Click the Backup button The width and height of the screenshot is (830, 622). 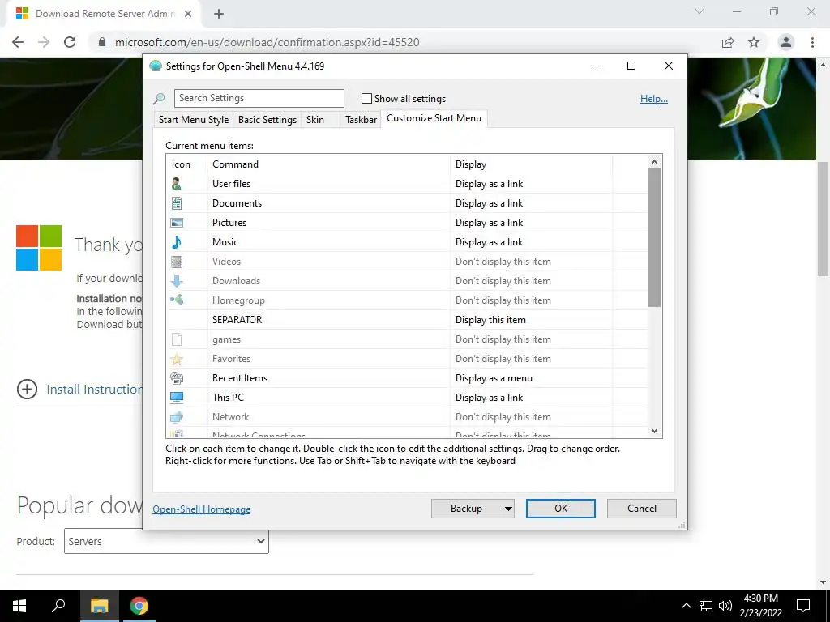click(x=466, y=509)
